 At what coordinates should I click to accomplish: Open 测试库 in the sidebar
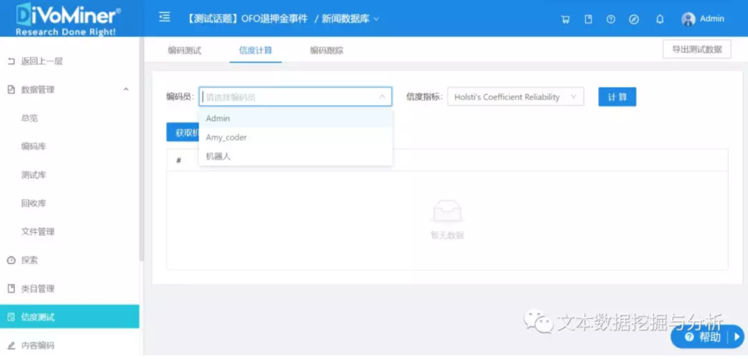(x=34, y=175)
